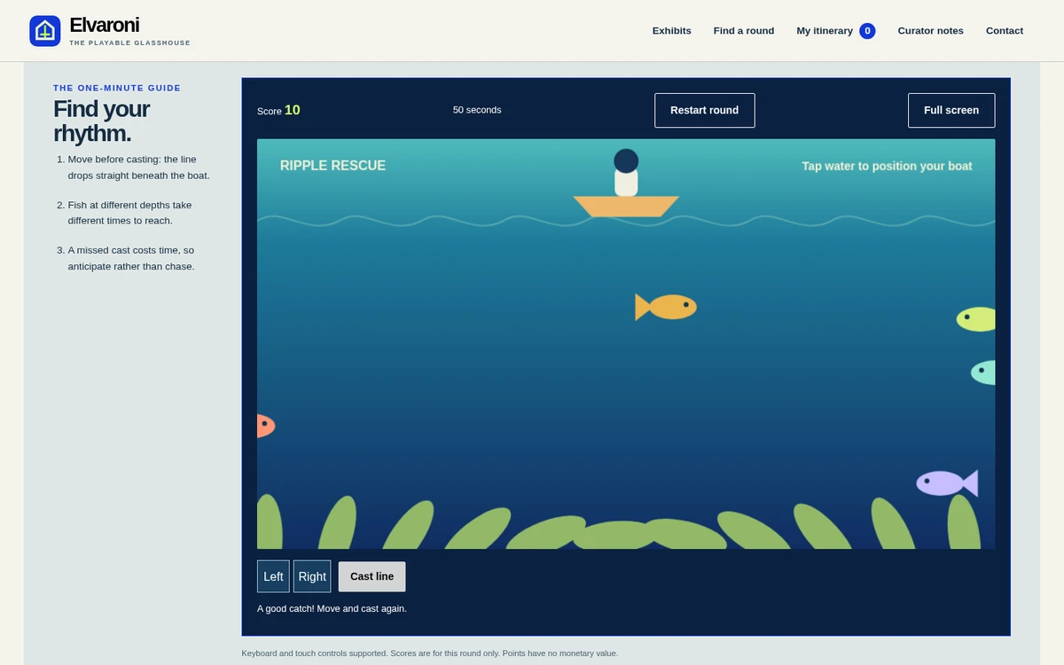Click the 'Keyboard and touch controls supported' footnote
1064x665 pixels.
430,653
